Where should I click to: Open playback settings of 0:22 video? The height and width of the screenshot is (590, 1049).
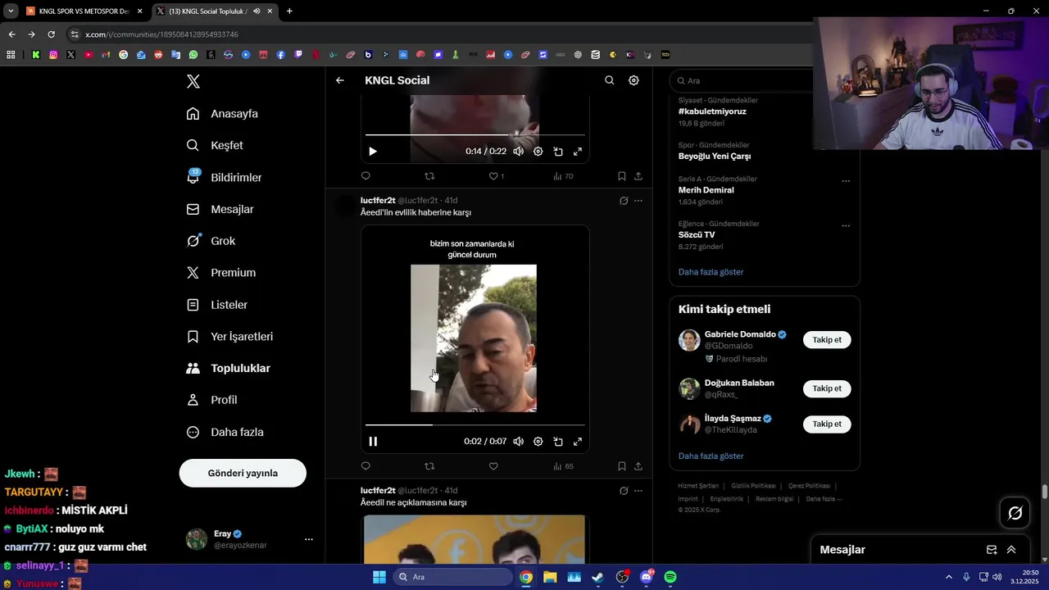click(x=538, y=152)
